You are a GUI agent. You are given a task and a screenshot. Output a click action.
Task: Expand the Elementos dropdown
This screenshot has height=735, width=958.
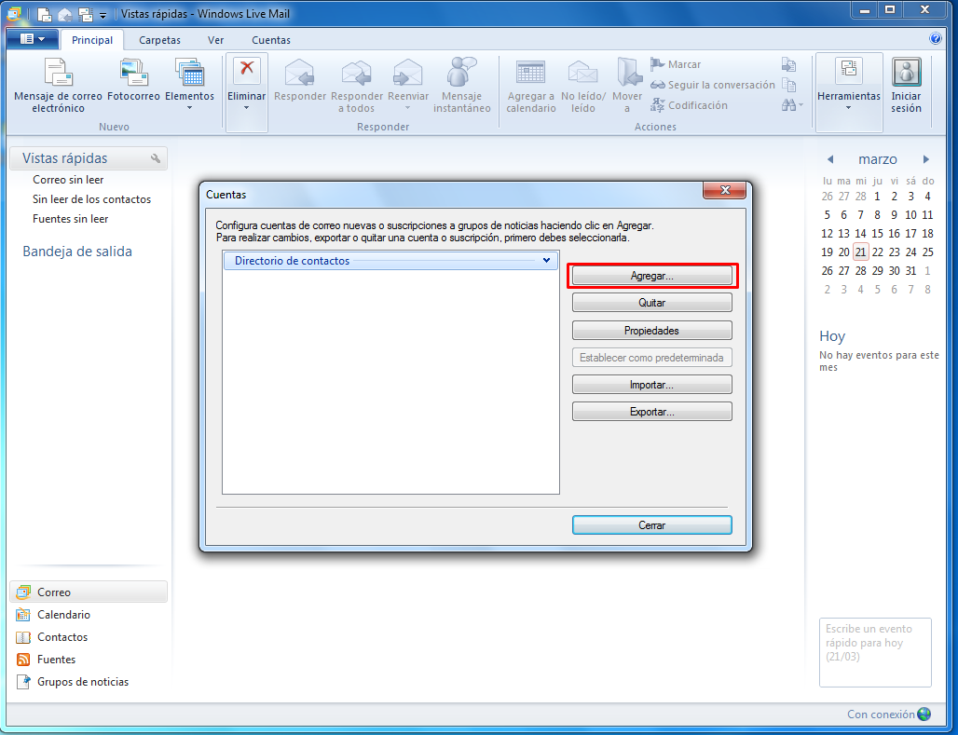pos(189,85)
